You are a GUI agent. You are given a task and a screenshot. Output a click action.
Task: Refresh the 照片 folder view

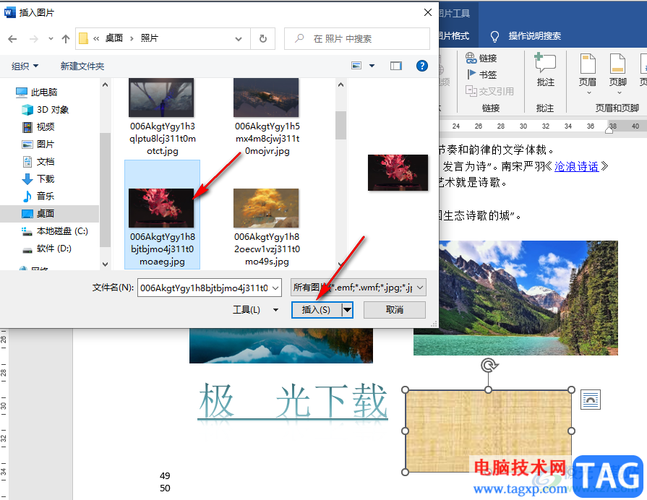(263, 39)
